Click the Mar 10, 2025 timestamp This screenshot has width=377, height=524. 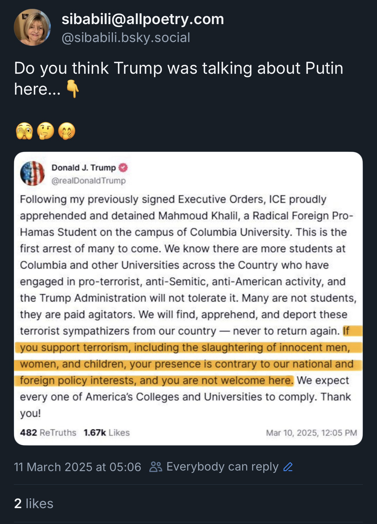[x=311, y=433]
